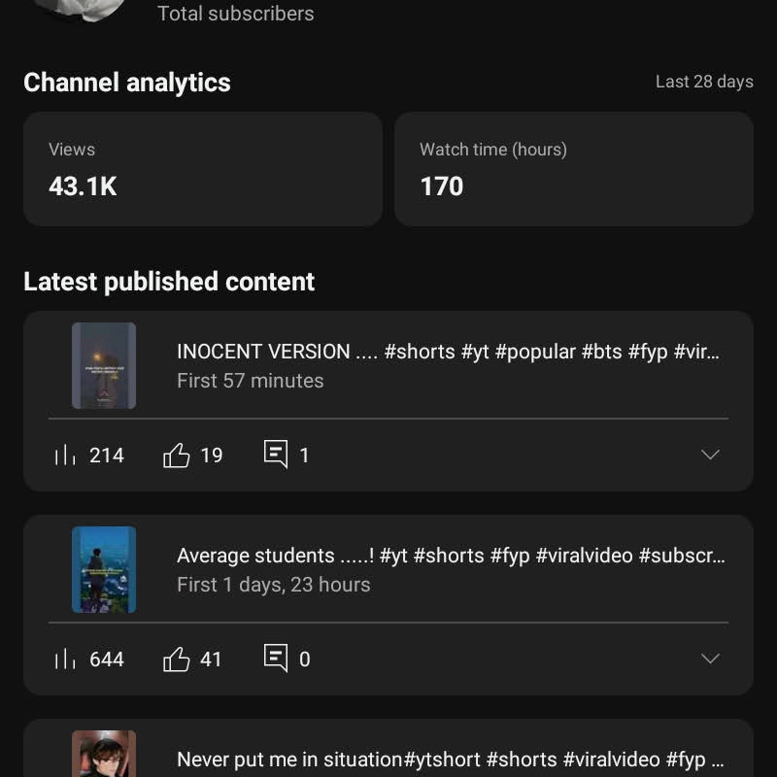Tap the views bar-chart icon beside 644
Screen dimensions: 777x777
pyautogui.click(x=65, y=659)
